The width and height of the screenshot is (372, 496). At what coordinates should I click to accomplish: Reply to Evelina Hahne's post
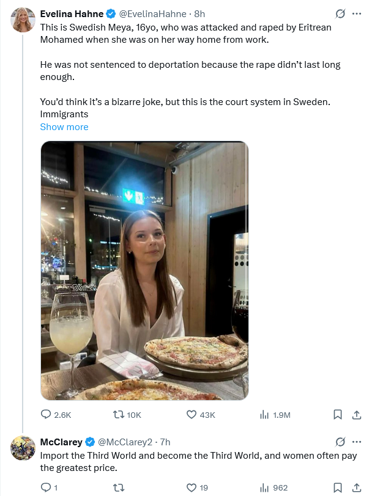46,415
